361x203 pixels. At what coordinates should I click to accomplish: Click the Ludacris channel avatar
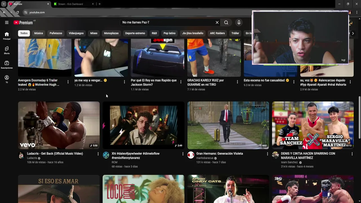[x=21, y=155]
